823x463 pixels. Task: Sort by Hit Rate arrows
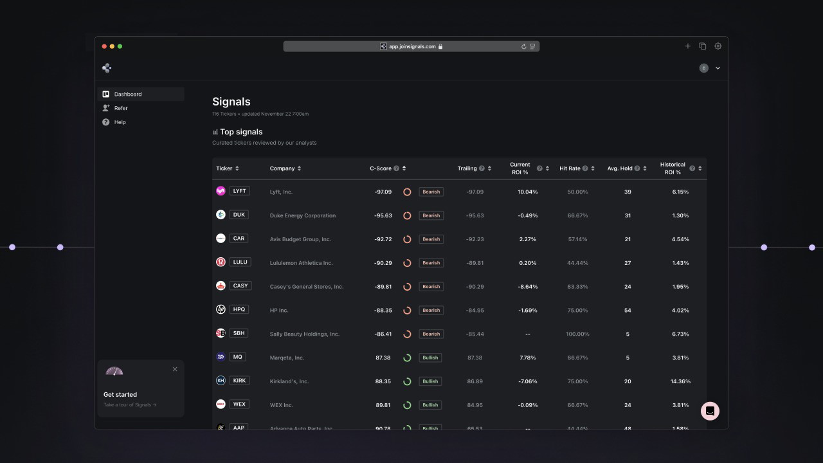593,168
